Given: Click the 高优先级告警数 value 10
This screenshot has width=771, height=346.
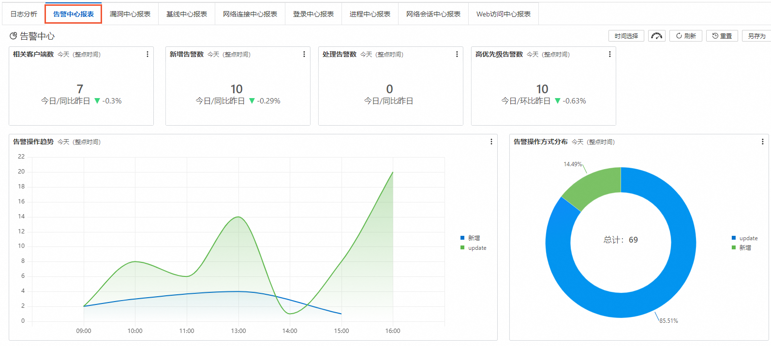Looking at the screenshot, I should (542, 89).
